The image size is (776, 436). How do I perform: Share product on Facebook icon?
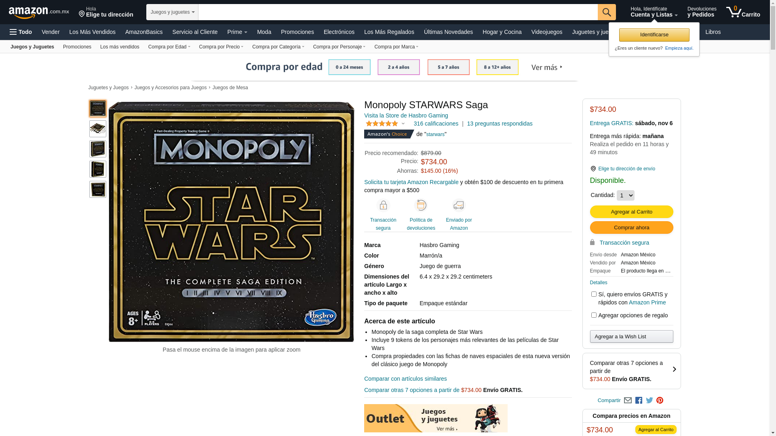[x=639, y=400]
